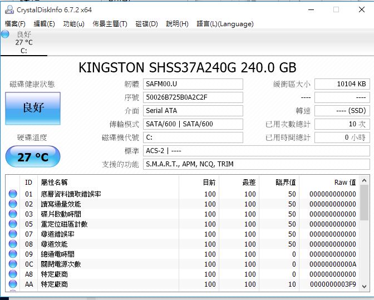374x300 pixels.
Task: Click the firmware field SAFM00.U
Action: pos(193,84)
